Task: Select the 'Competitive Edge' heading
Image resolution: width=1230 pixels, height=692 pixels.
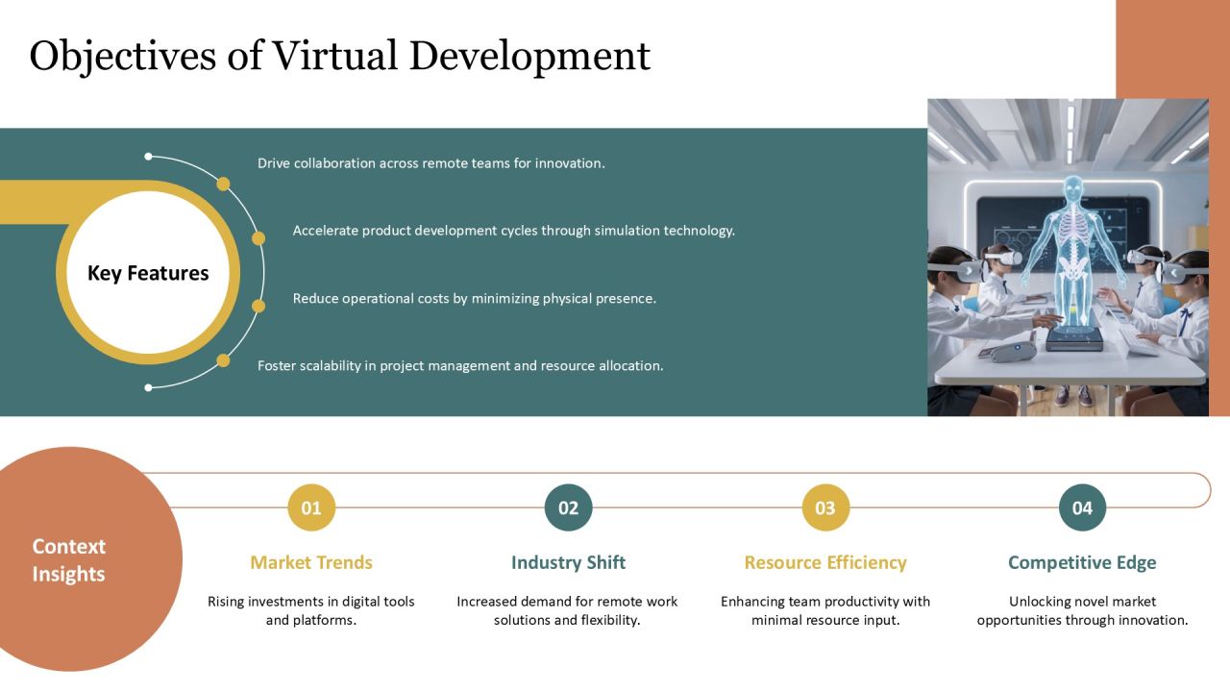Action: [1082, 562]
